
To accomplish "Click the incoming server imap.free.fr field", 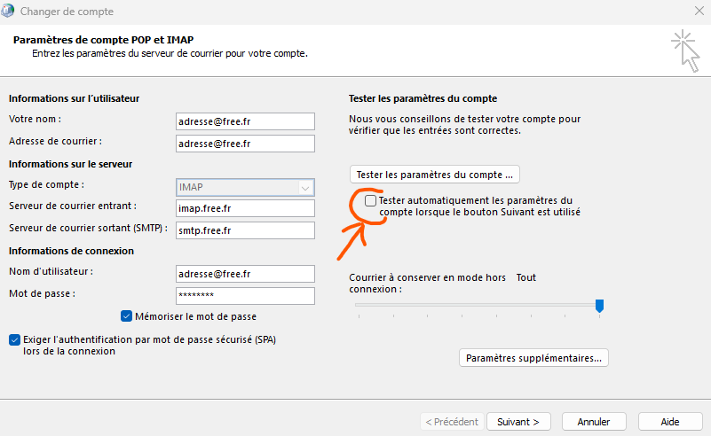I will tap(245, 208).
